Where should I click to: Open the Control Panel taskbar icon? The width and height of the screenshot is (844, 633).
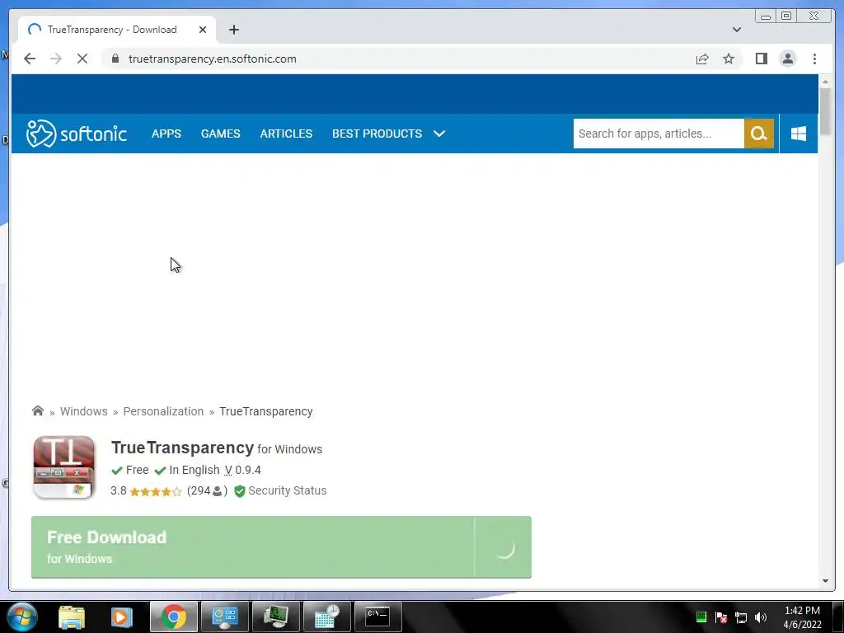pos(224,617)
